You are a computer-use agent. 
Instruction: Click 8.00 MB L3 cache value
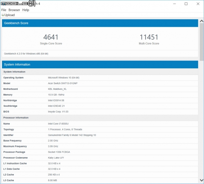pyautogui.click(x=52, y=180)
